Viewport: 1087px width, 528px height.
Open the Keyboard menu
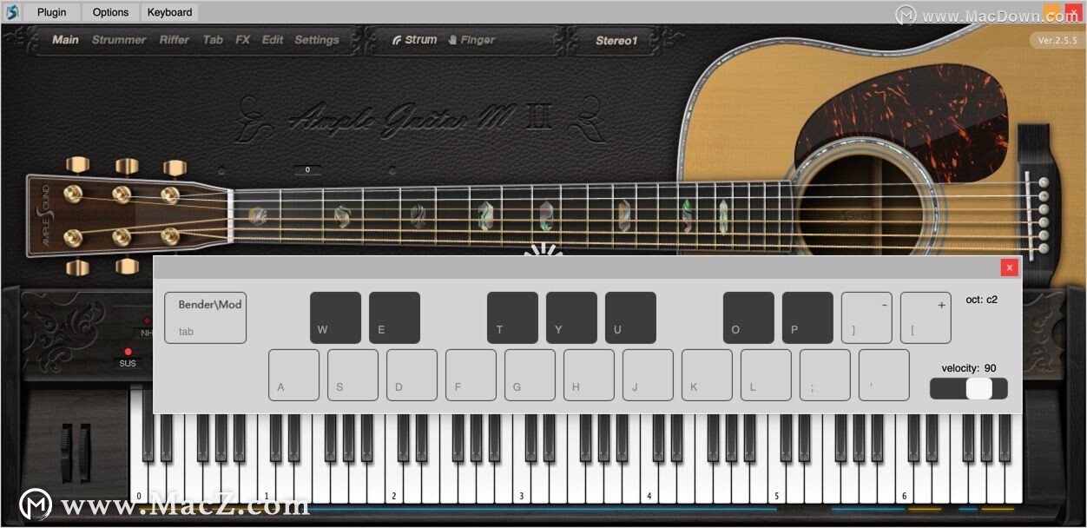tap(169, 12)
